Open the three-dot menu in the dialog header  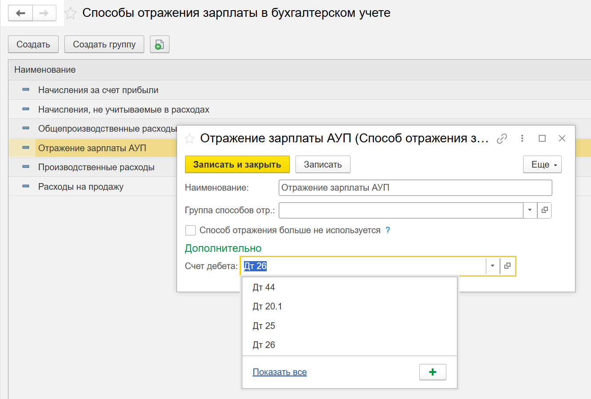tap(522, 139)
